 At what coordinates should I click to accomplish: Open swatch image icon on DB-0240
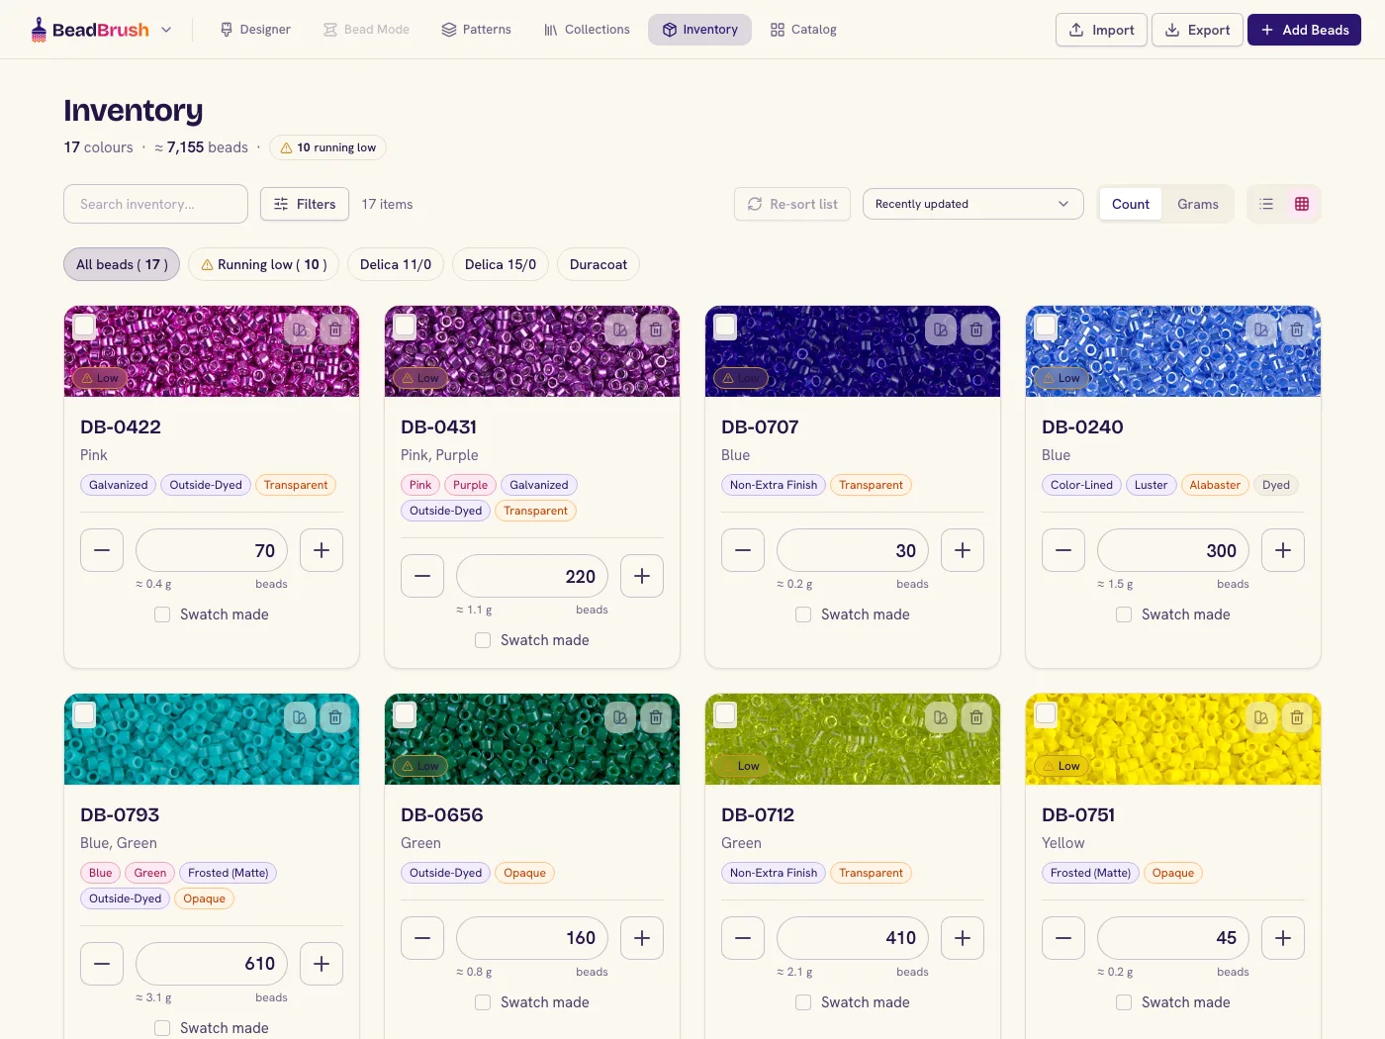coord(1261,330)
